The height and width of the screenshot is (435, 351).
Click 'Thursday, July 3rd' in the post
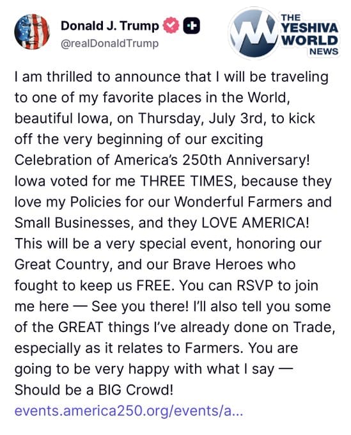coord(200,119)
